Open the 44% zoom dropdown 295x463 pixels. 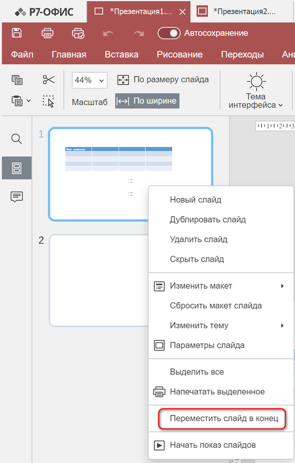[x=89, y=80]
